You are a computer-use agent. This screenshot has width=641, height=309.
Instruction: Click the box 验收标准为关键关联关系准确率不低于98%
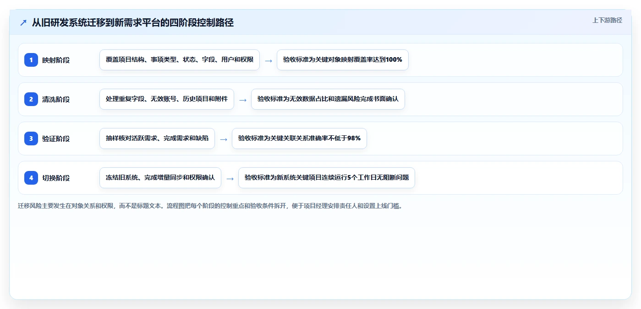coord(299,139)
